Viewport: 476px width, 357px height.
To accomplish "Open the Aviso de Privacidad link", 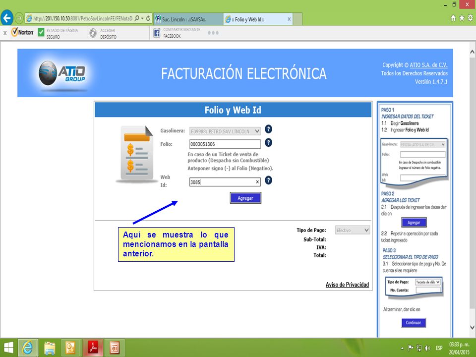I will coord(347,285).
